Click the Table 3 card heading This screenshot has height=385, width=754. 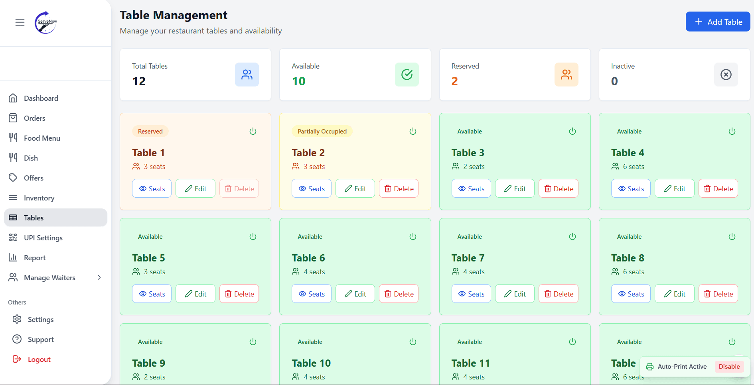468,153
